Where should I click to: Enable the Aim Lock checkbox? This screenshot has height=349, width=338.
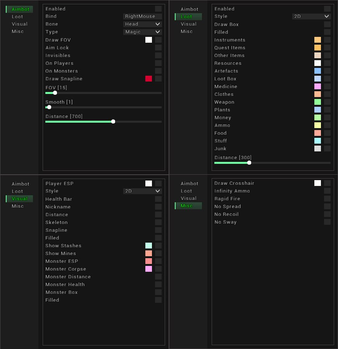(x=158, y=47)
